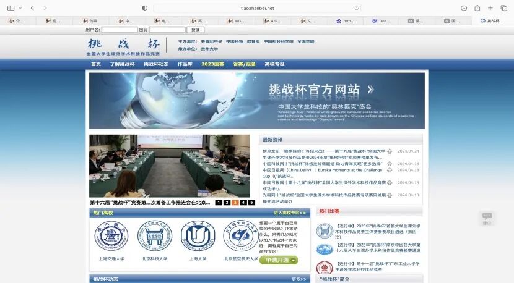Open the 南京中医药大学 competition entry

(377, 247)
